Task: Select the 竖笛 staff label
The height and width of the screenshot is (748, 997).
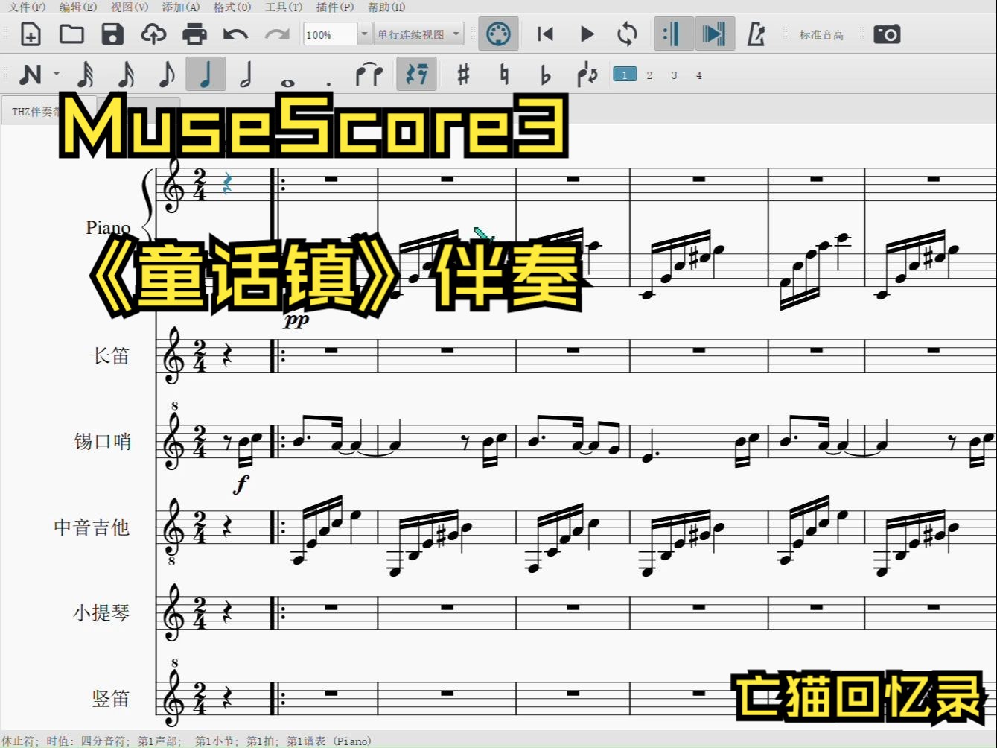Action: click(111, 699)
